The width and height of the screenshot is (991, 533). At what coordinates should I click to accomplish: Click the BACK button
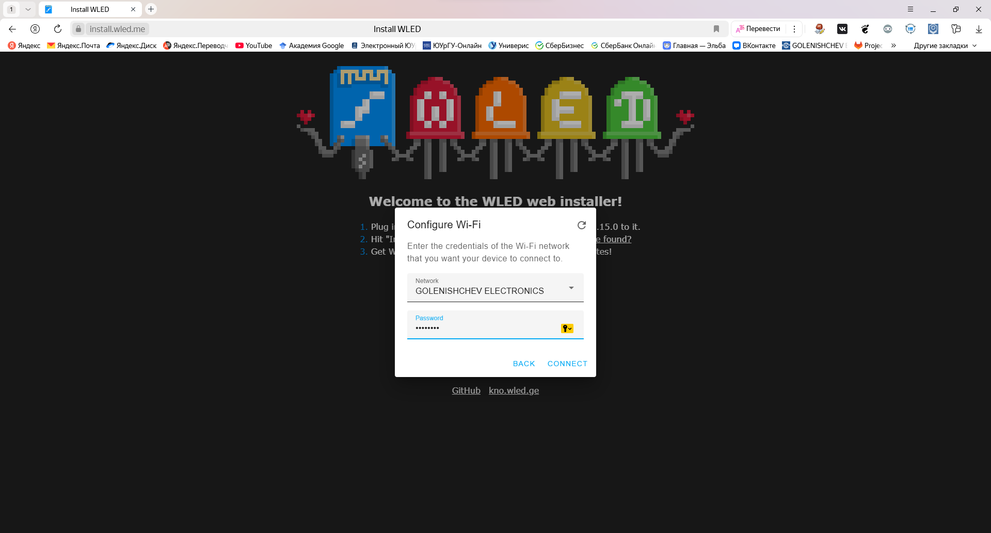(524, 364)
